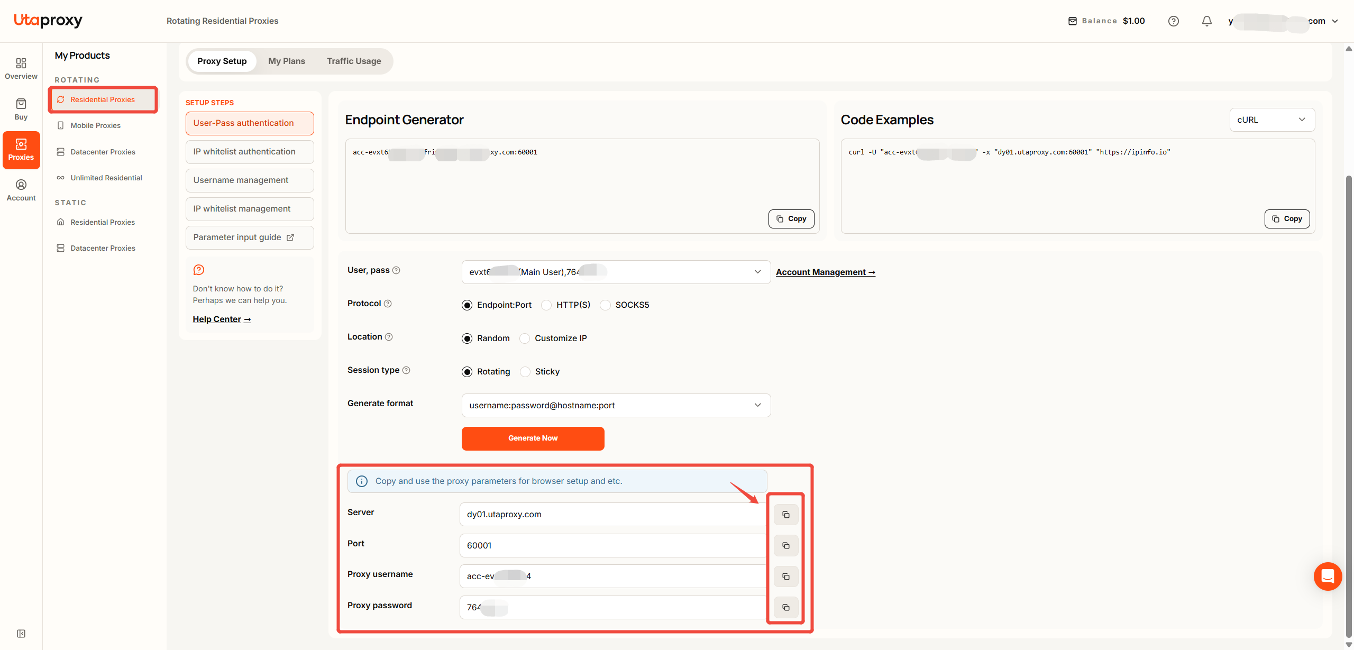Go to Overview in the sidebar
Viewport: 1354px width, 650px height.
(x=21, y=69)
